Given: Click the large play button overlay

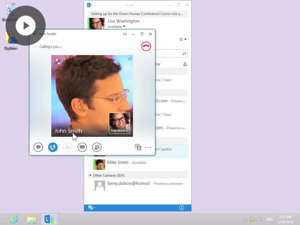Looking at the screenshot, I should tap(25, 26).
